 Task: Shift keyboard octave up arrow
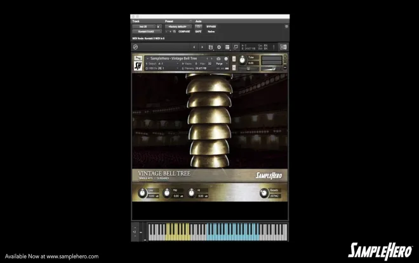135,228
